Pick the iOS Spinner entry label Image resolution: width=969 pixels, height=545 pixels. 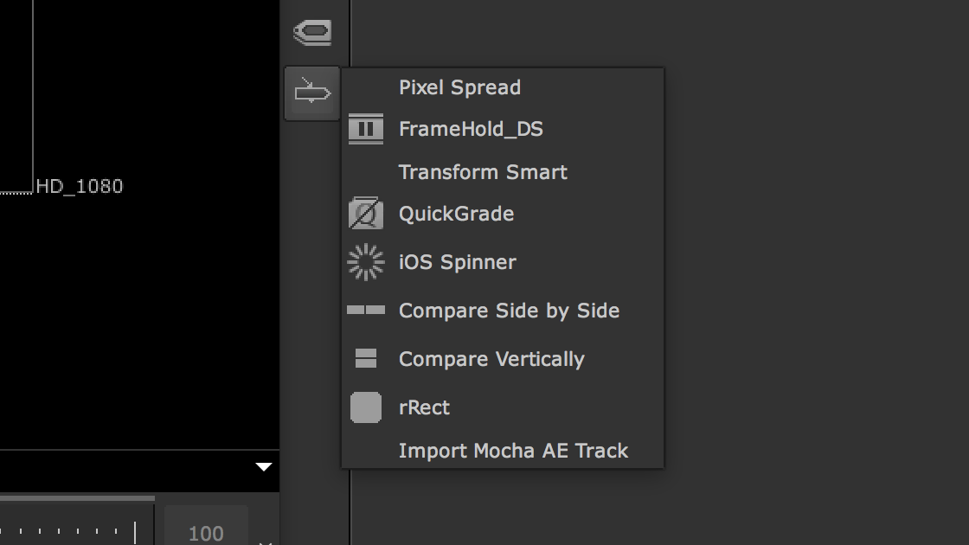coord(458,262)
